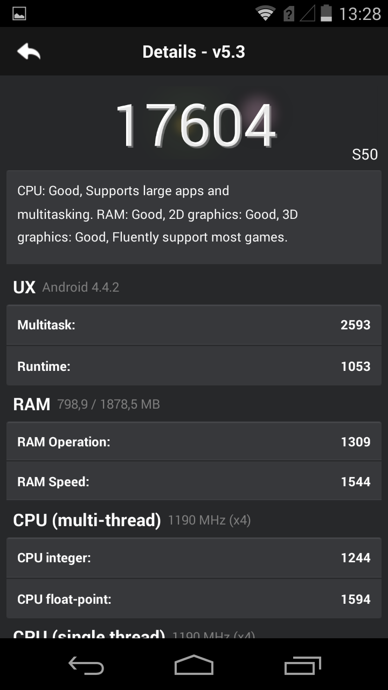Tap the battery status icon
The image size is (388, 690).
coord(326,13)
